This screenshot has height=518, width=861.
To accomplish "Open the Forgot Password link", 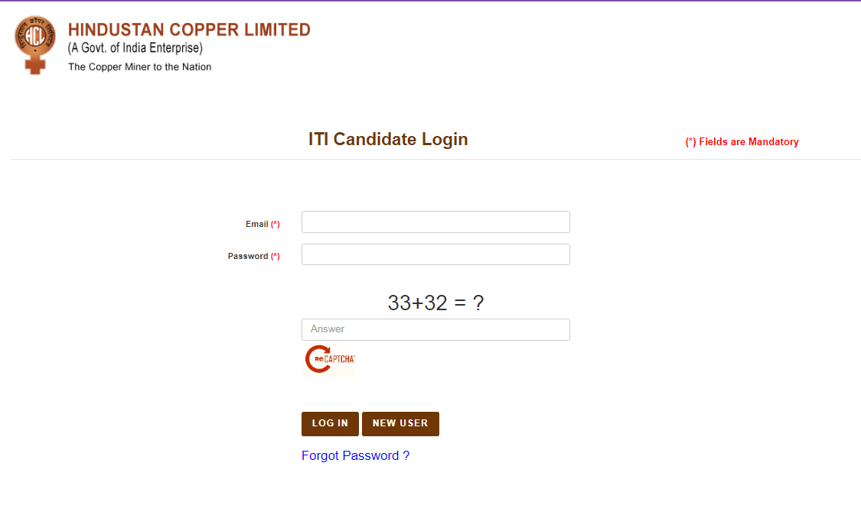I will (355, 456).
